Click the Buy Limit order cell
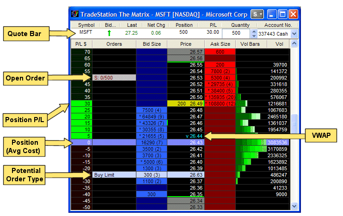Viewport: 343px width, 216px height. 114,175
